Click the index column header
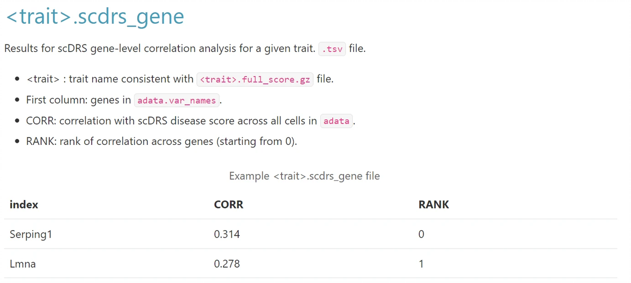Viewport: 631px width, 283px height. [x=24, y=205]
